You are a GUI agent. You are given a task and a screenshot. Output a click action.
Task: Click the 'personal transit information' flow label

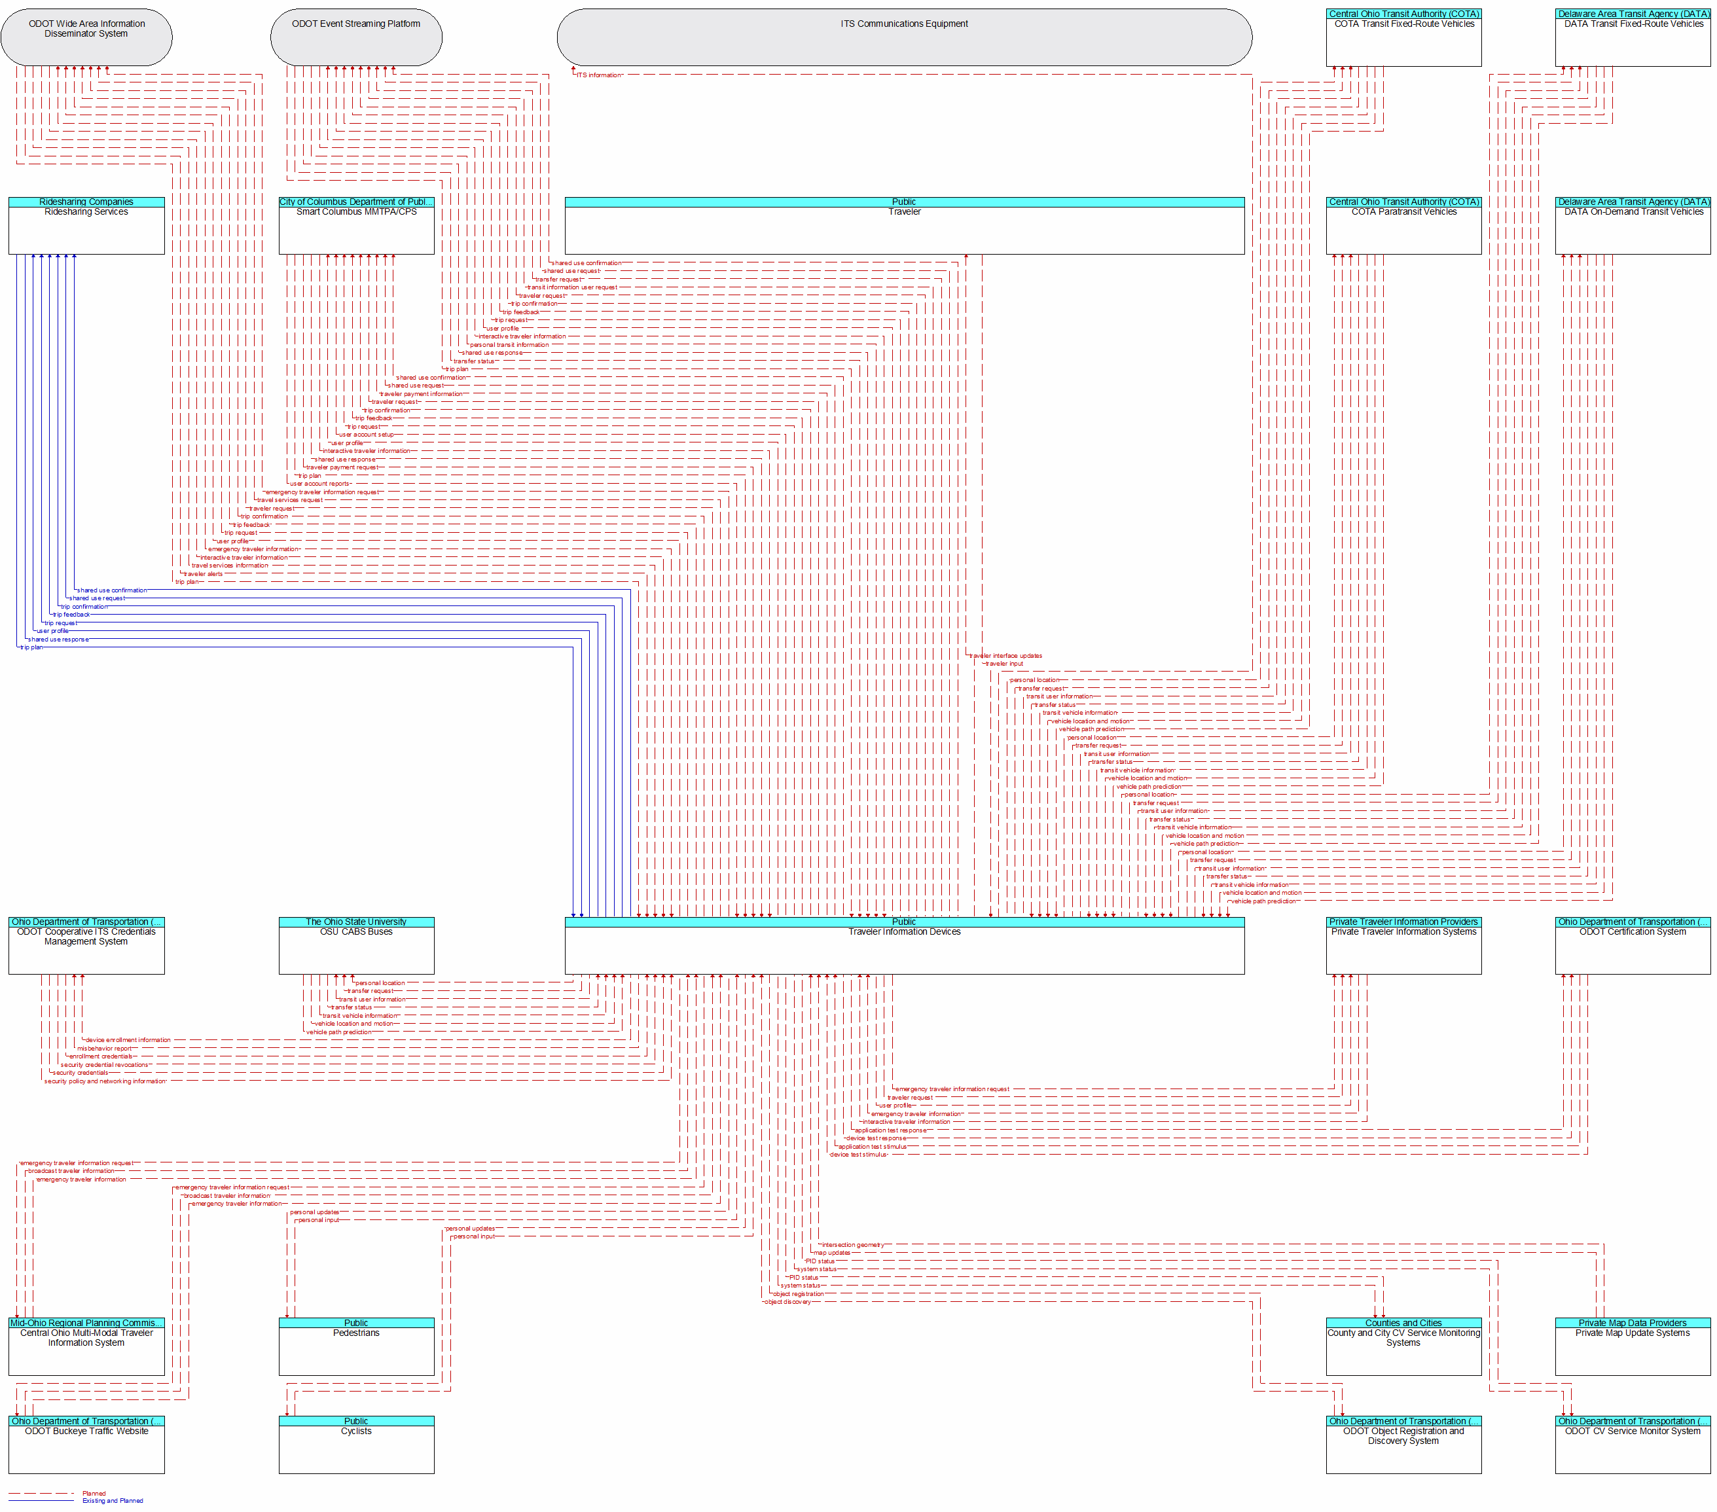point(509,345)
